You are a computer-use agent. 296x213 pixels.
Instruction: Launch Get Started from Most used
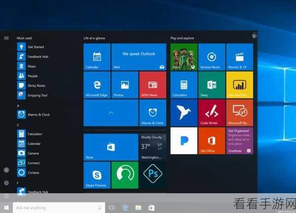point(31,47)
